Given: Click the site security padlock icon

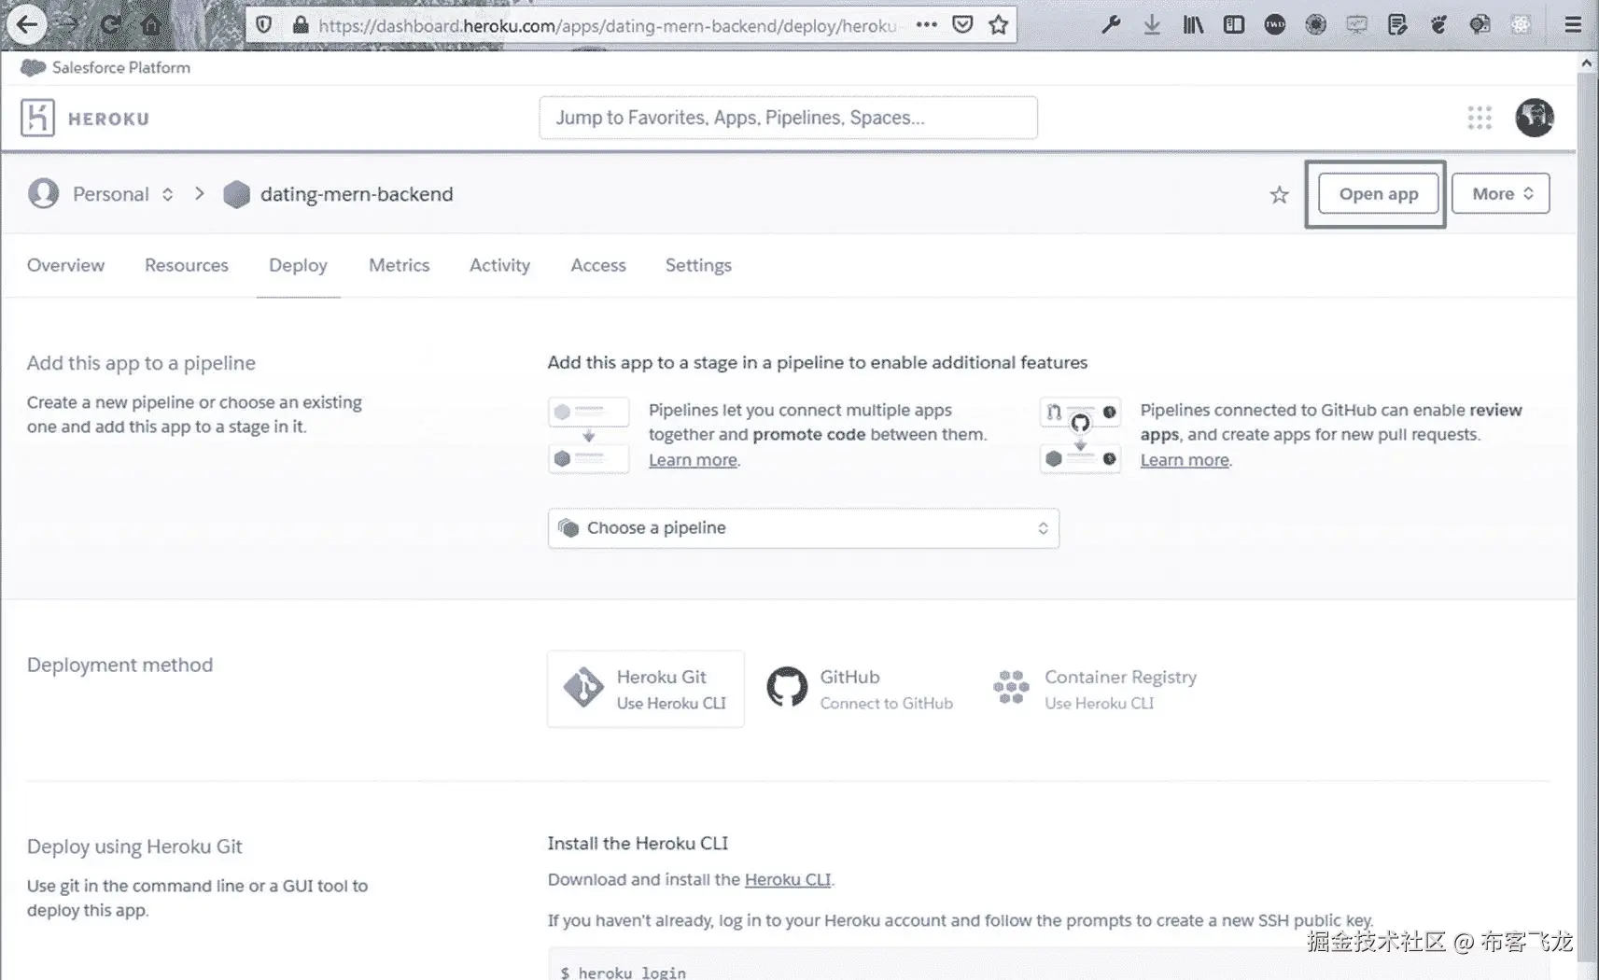Looking at the screenshot, I should [x=301, y=25].
